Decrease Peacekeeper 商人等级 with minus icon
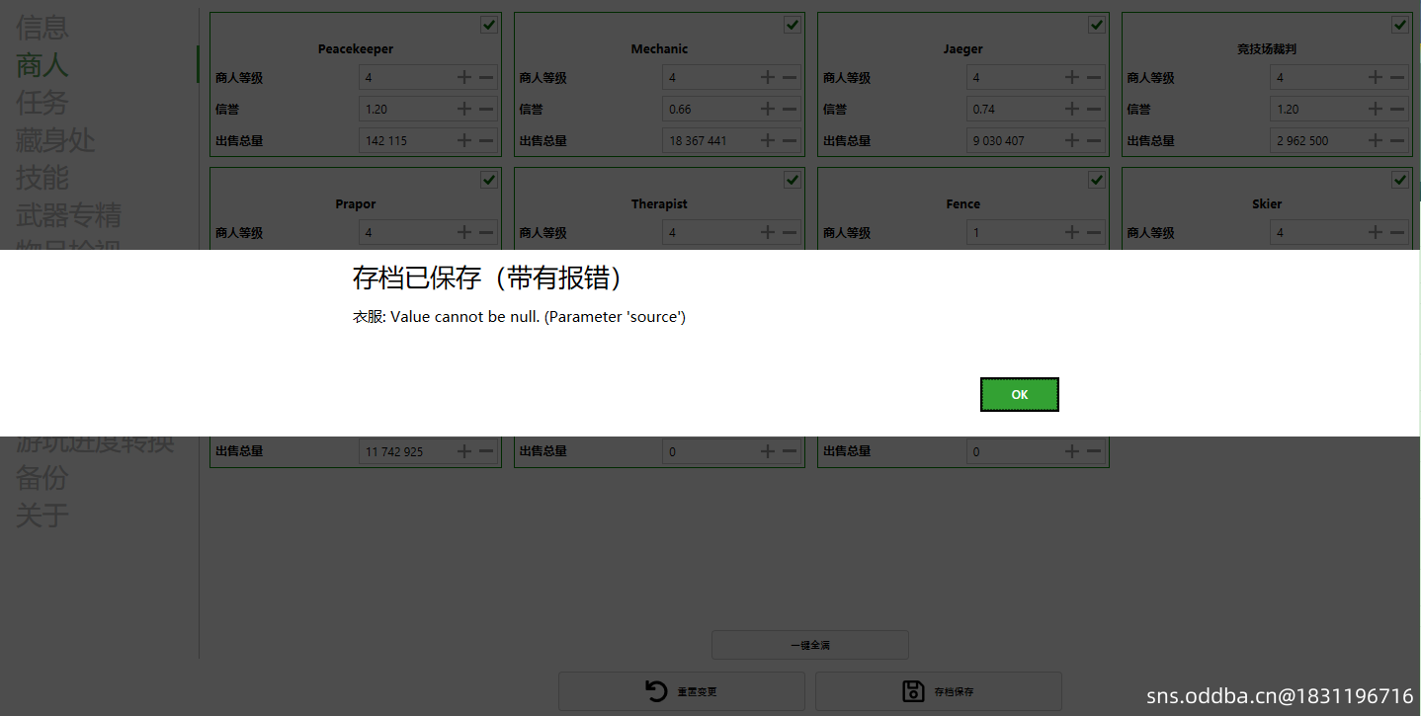 (x=486, y=77)
